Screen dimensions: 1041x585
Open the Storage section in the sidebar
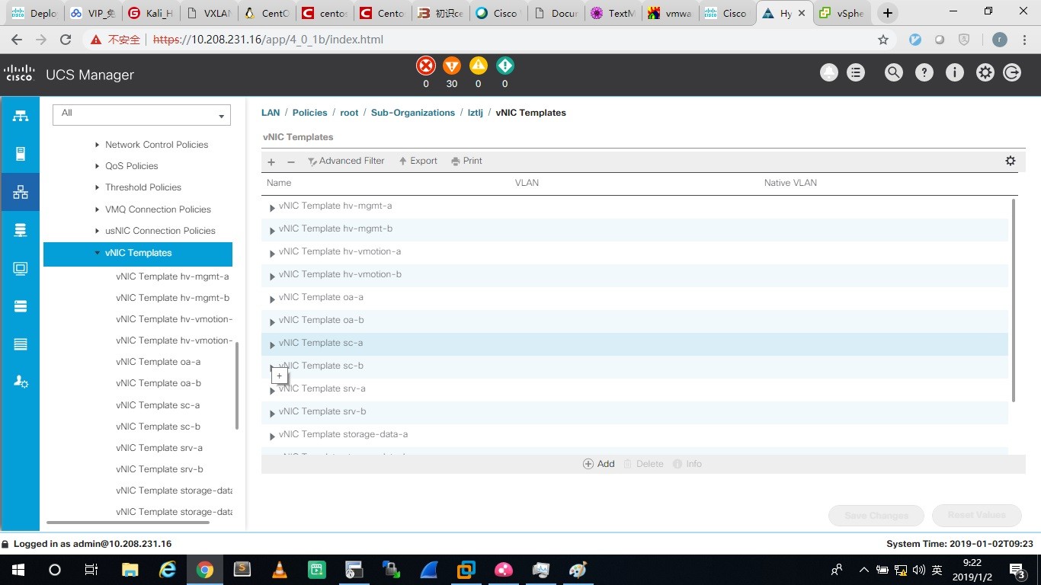point(21,306)
